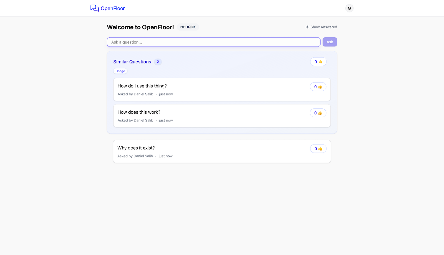
Task: Click the NBDQDK room code badge
Action: pos(188,27)
